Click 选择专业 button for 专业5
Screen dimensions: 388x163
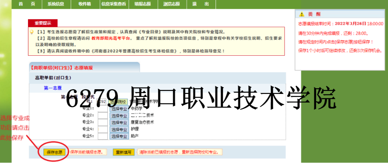pyautogui.click(x=119, y=136)
